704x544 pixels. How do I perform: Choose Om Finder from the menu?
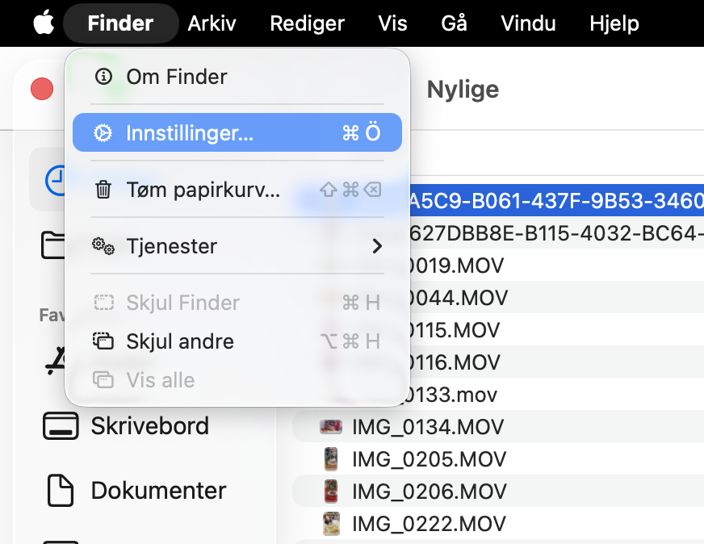pyautogui.click(x=237, y=77)
